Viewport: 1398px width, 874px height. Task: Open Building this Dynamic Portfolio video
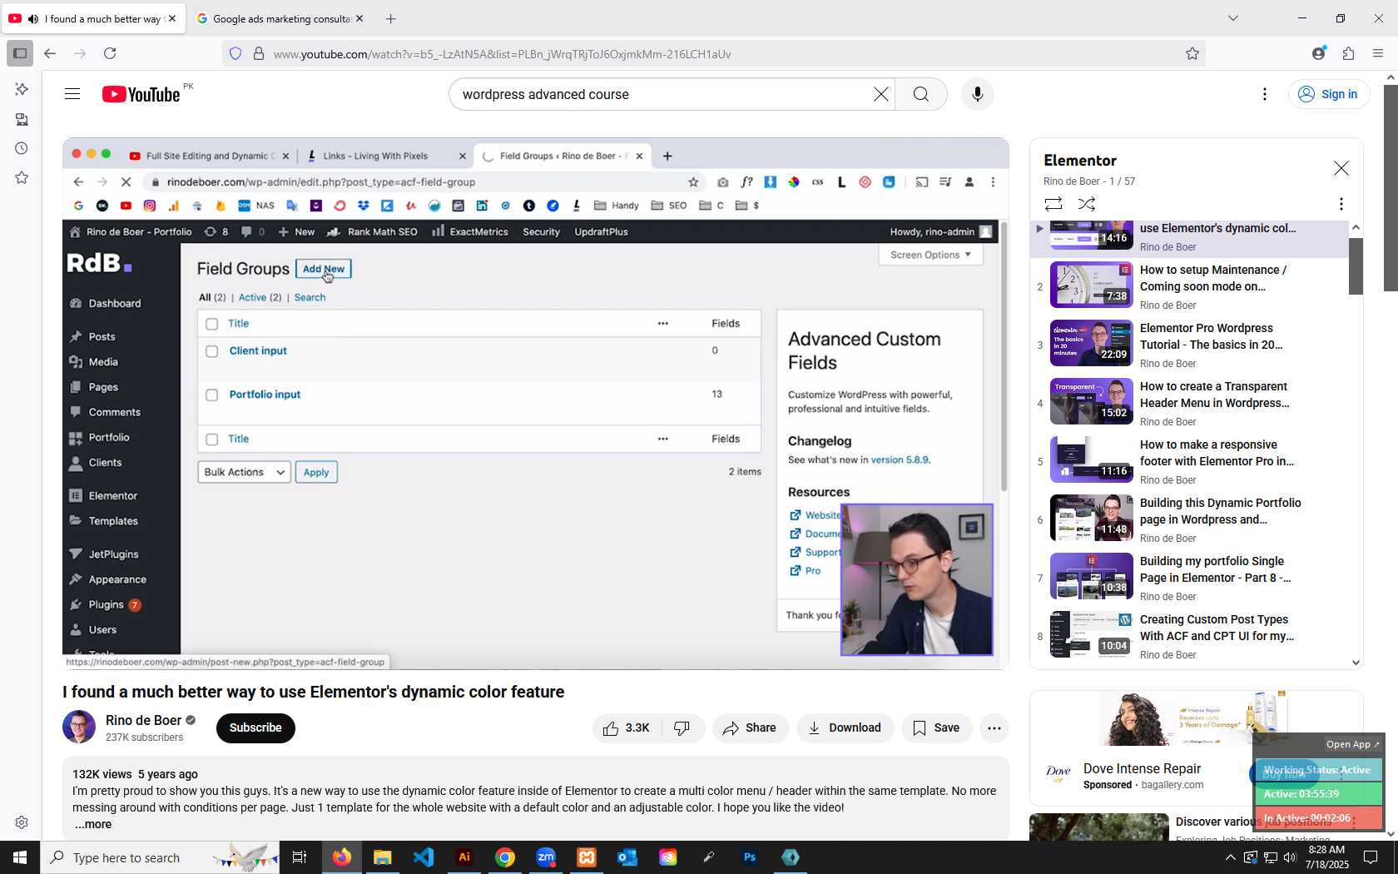click(1221, 511)
